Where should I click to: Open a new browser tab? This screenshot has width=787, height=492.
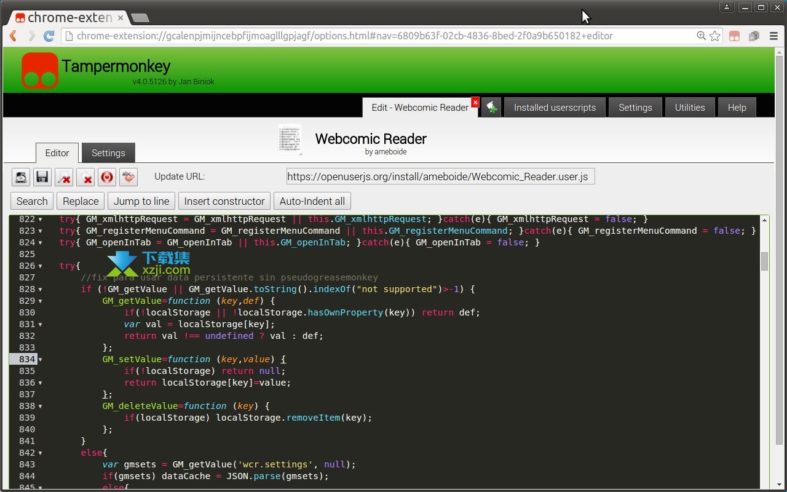(x=141, y=18)
